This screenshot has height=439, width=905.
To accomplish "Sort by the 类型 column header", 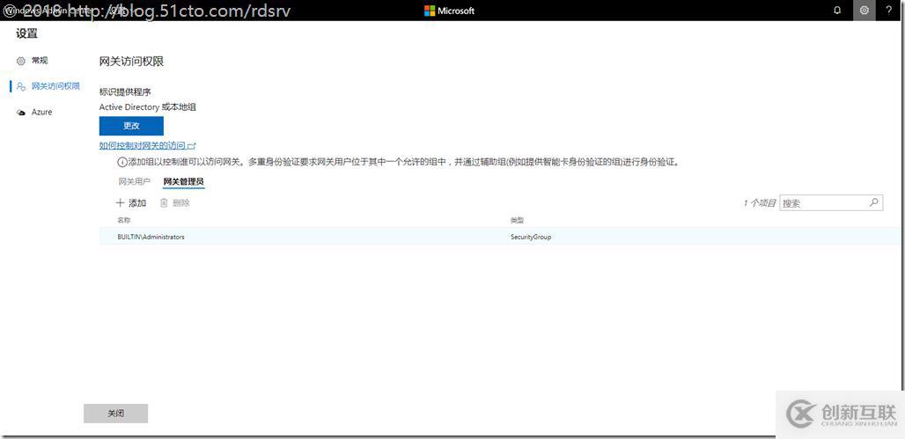I will point(517,220).
